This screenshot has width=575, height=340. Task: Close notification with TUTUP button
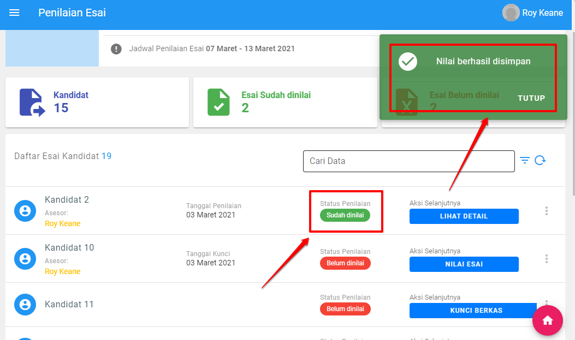click(x=531, y=98)
